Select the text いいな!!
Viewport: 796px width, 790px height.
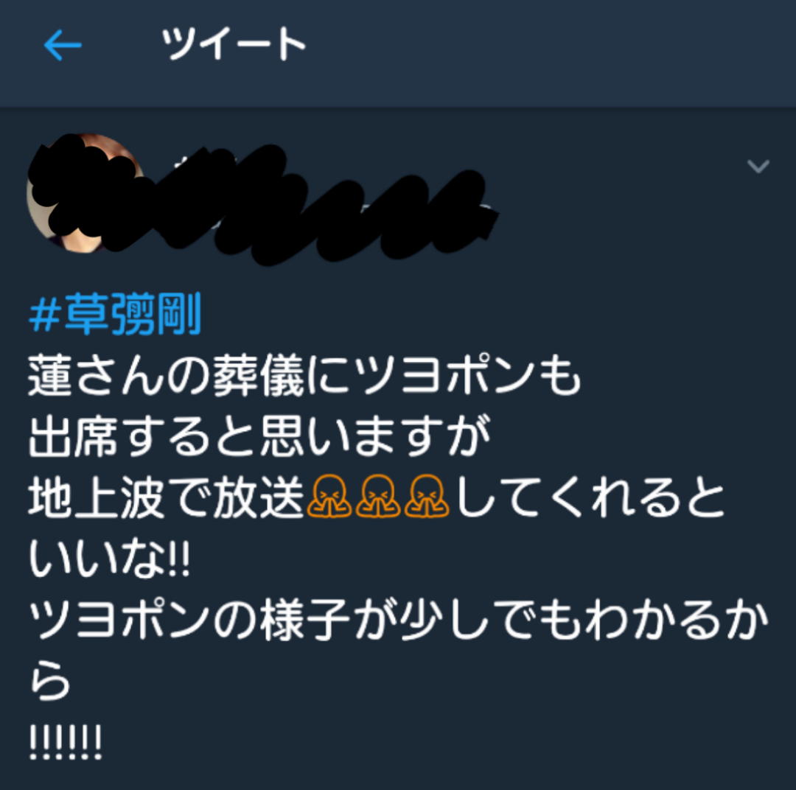point(109,558)
